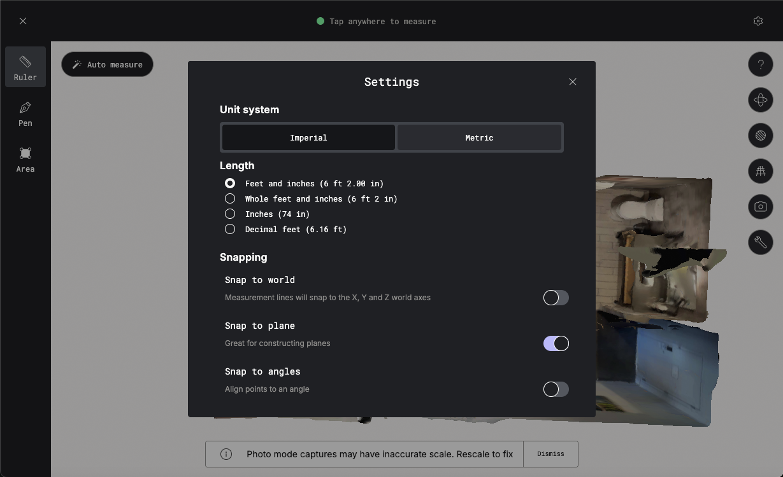The width and height of the screenshot is (783, 477).
Task: Click the Auto measure button
Action: coord(107,64)
